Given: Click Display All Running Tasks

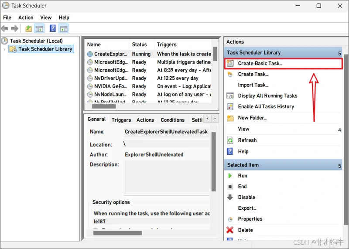Looking at the screenshot, I should click(267, 96).
